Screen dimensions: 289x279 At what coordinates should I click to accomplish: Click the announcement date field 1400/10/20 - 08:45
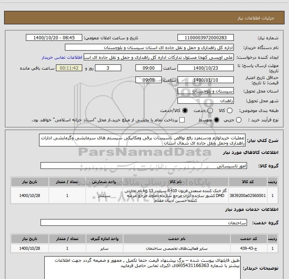(x=54, y=38)
